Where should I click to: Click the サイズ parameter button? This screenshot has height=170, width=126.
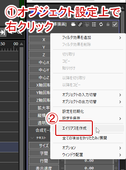[40, 146]
